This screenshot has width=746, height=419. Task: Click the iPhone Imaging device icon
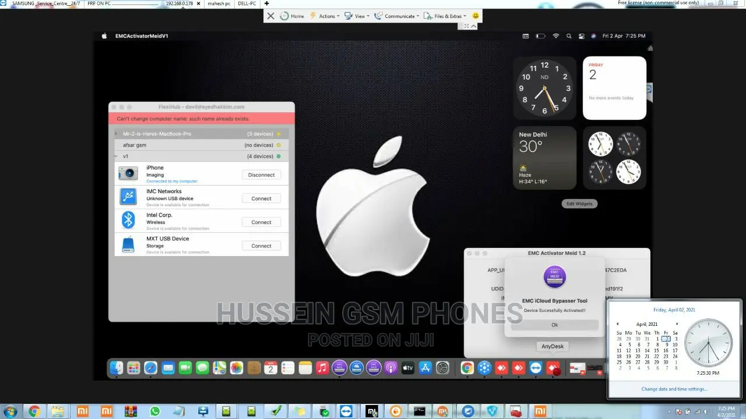pos(128,173)
